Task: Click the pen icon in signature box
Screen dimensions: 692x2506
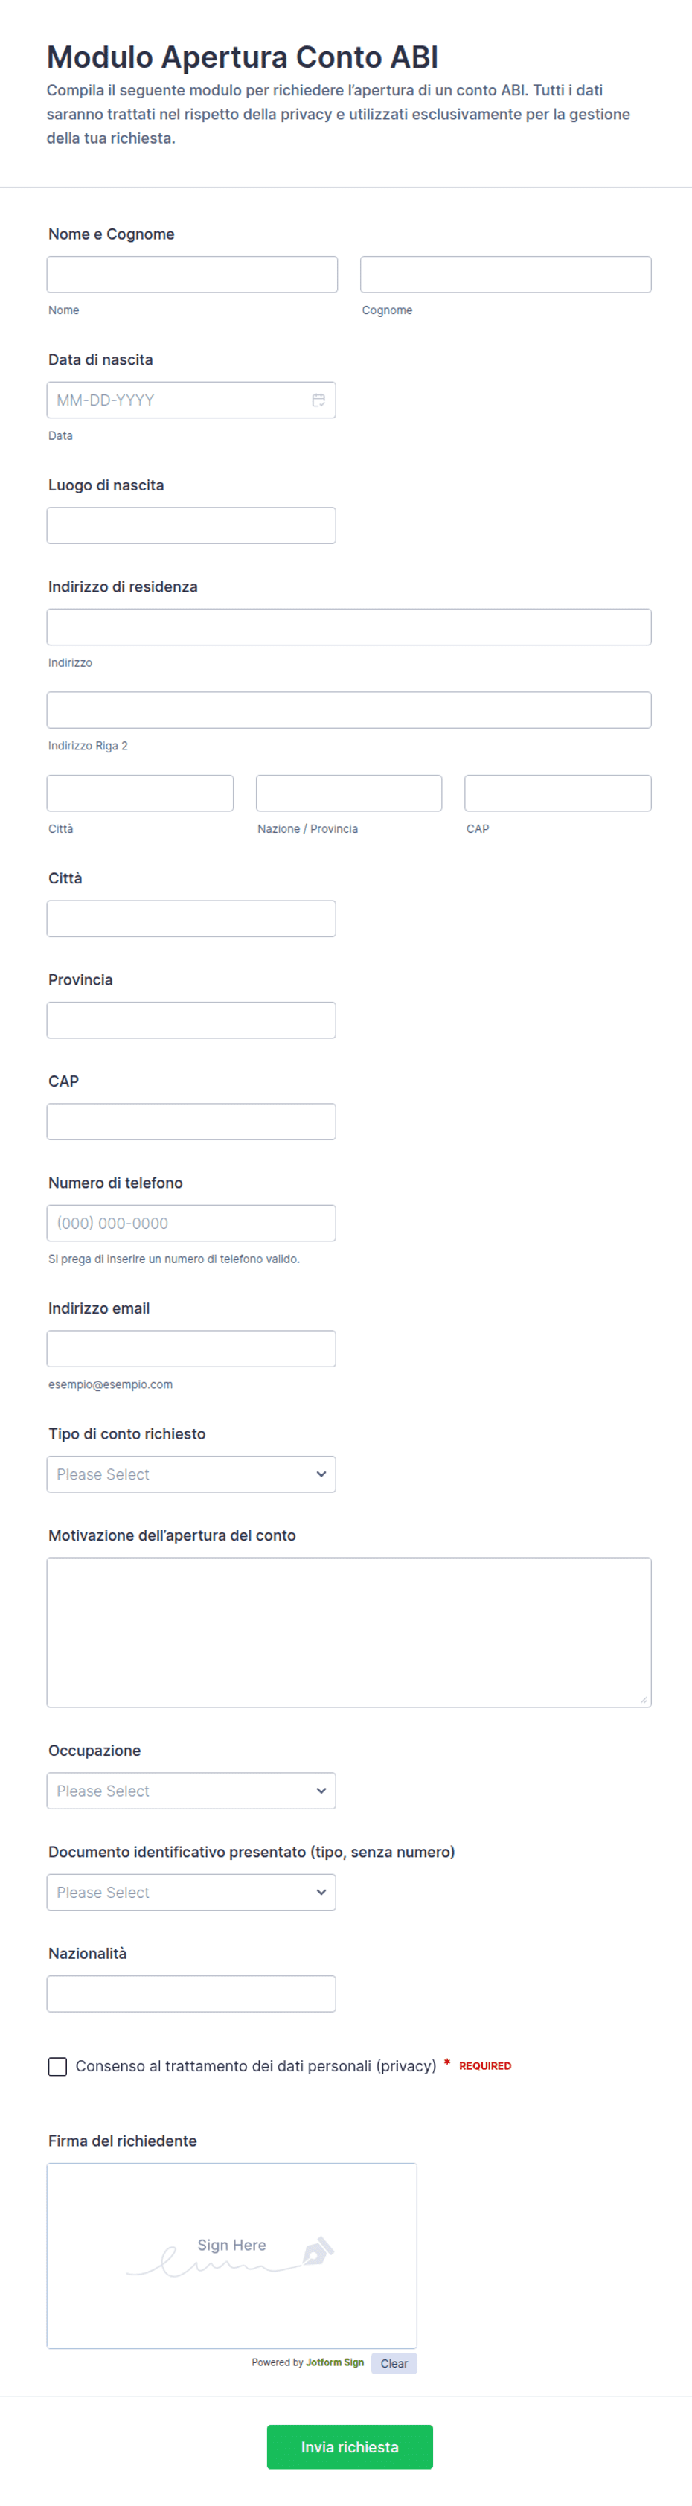Action: (x=318, y=2250)
